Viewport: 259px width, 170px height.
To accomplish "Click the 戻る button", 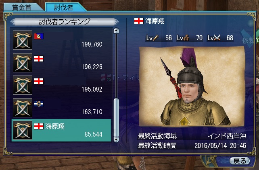I will coord(240,161).
